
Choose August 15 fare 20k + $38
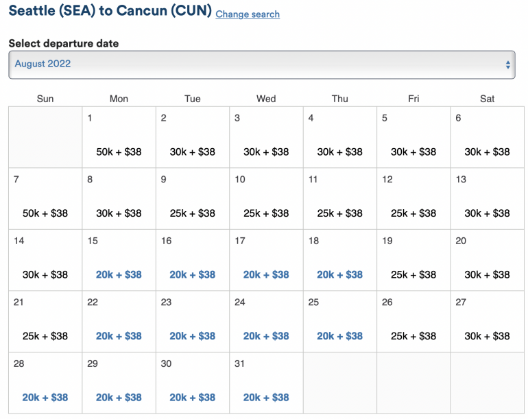119,274
